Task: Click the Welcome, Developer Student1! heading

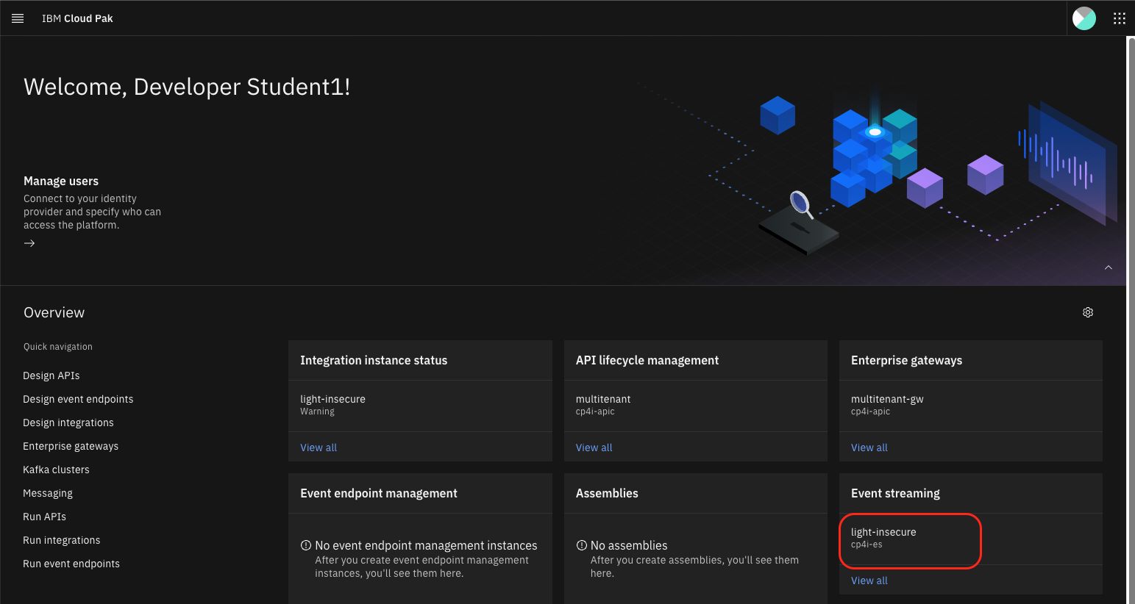Action: pos(187,87)
